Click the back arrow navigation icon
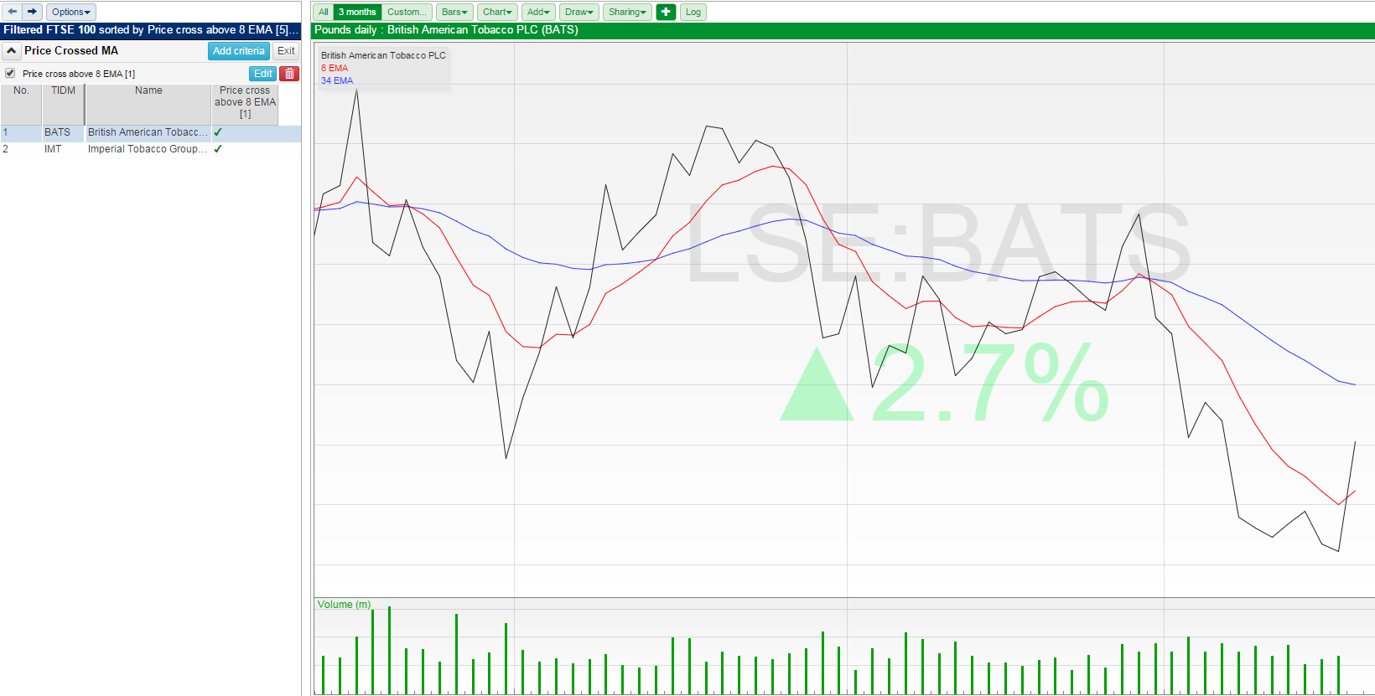 point(12,12)
